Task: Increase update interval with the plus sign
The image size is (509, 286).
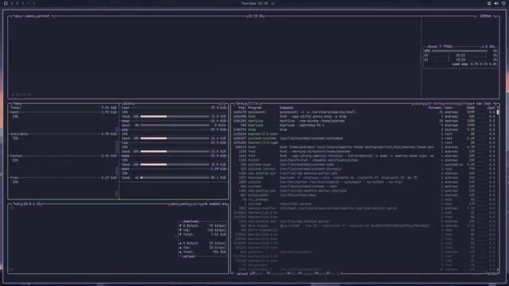Action: [x=495, y=16]
